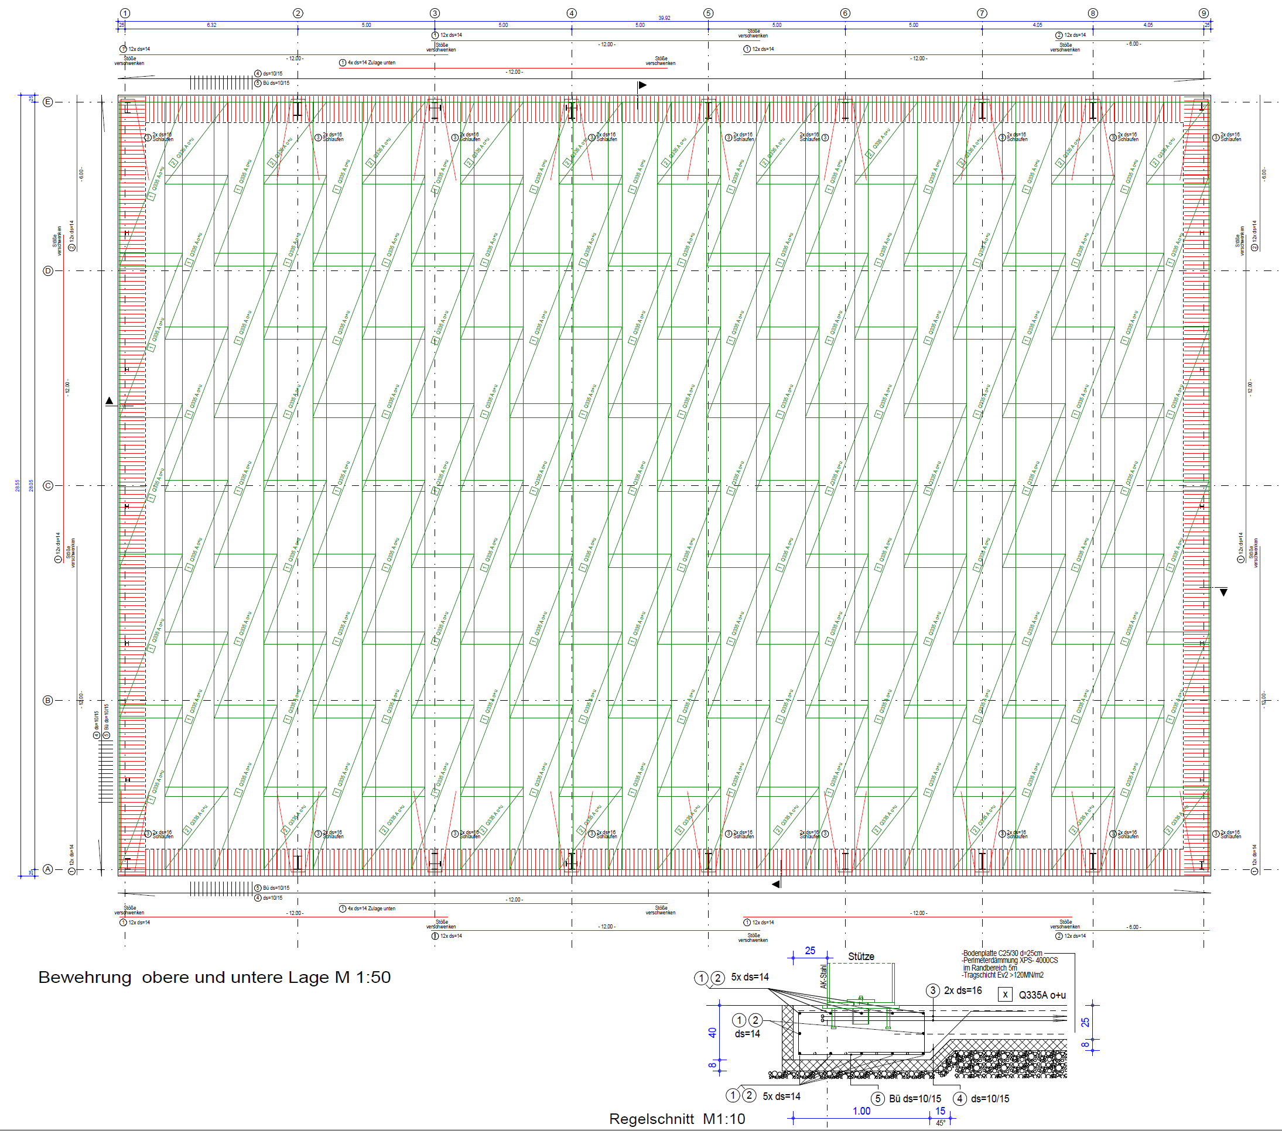The height and width of the screenshot is (1131, 1282).
Task: Click the section arrow above the slab's top edge
Action: tap(642, 85)
